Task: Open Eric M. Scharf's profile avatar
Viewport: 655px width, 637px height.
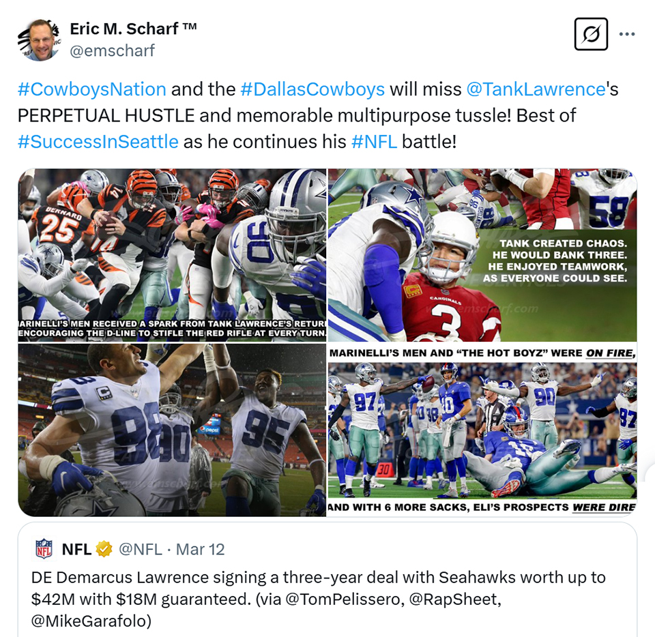Action: (40, 40)
